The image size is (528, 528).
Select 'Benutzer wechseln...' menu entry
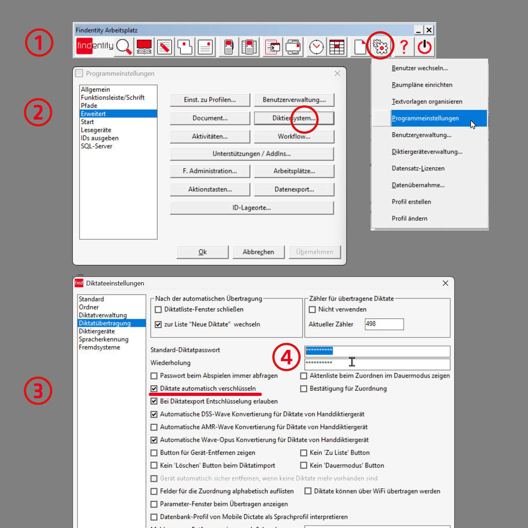[x=420, y=68]
